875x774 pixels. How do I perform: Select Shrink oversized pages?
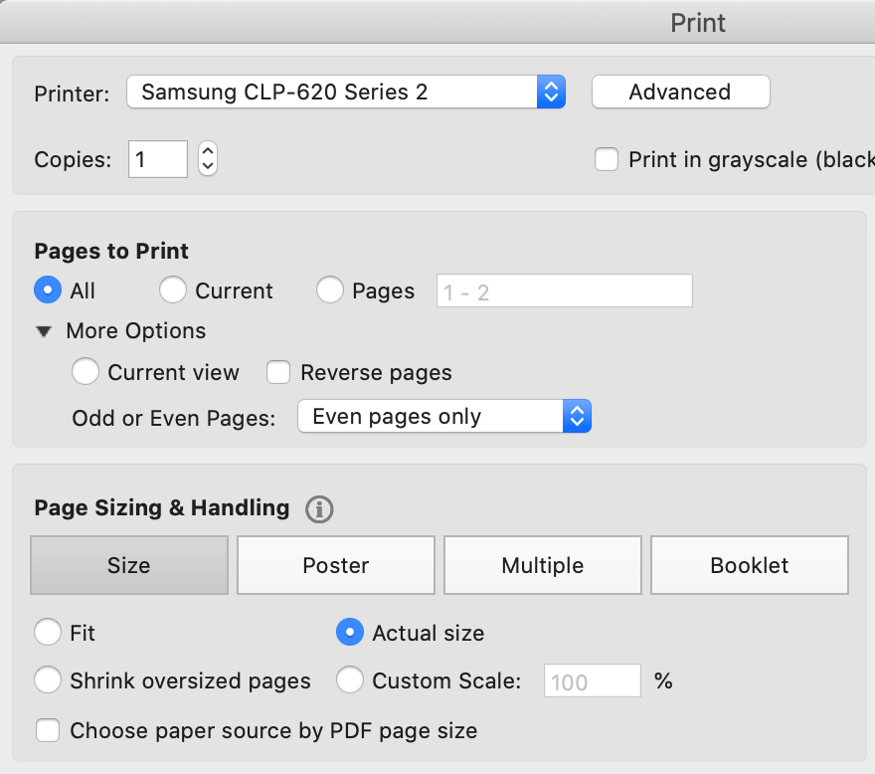click(47, 680)
